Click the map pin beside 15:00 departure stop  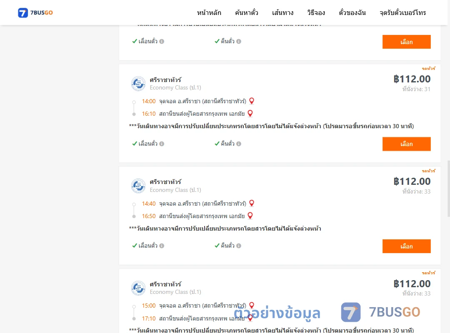252,305
